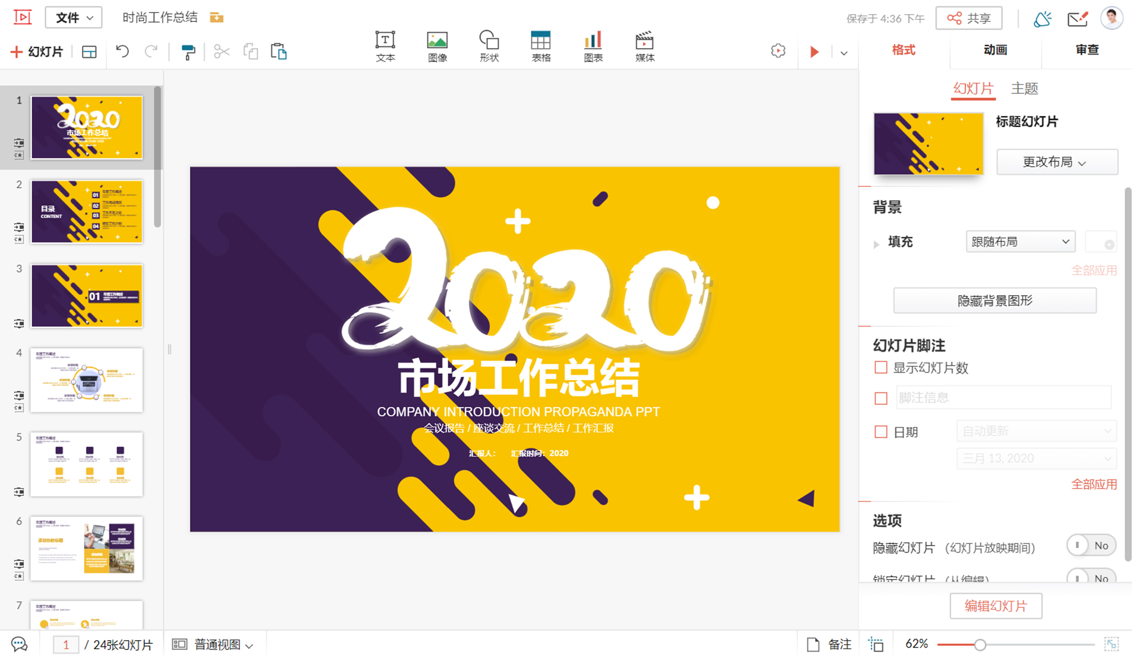This screenshot has height=656, width=1132.
Task: Open the 跟随布局 fill dropdown
Action: [1020, 241]
